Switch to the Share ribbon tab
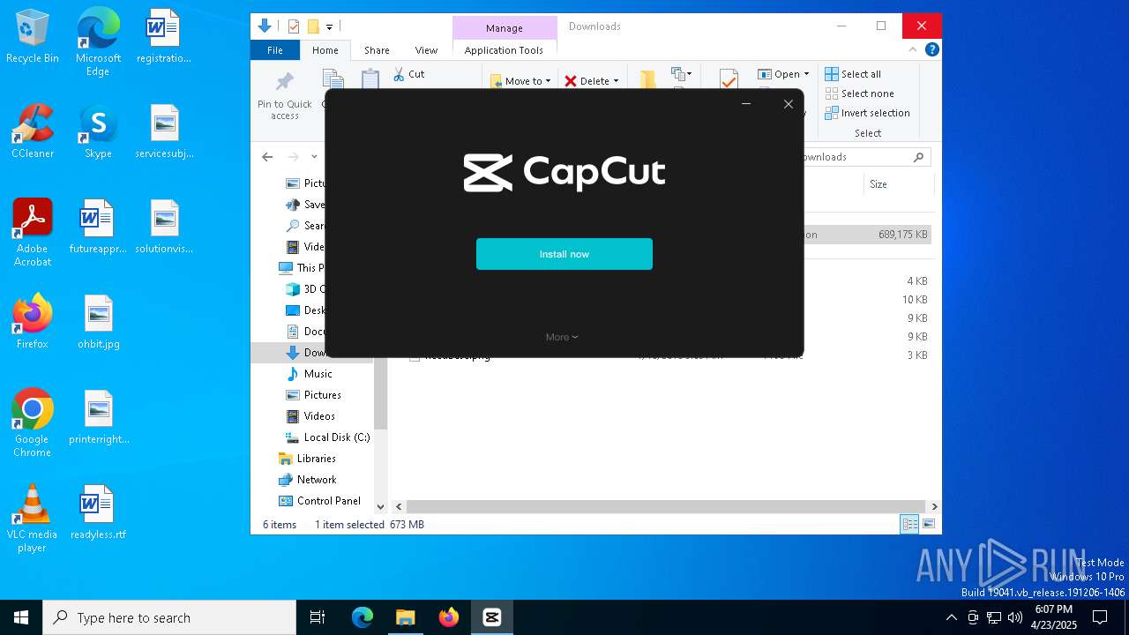 pos(377,50)
